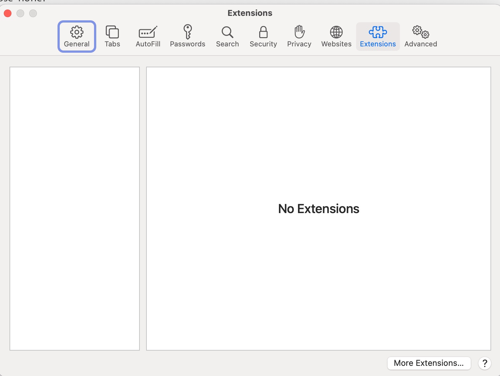Select the Websites globe icon
This screenshot has width=500, height=376.
pos(336,32)
